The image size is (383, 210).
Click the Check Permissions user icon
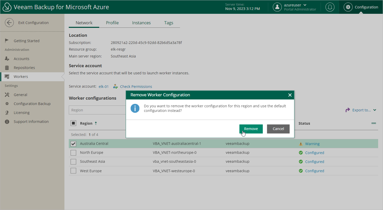(x=116, y=86)
